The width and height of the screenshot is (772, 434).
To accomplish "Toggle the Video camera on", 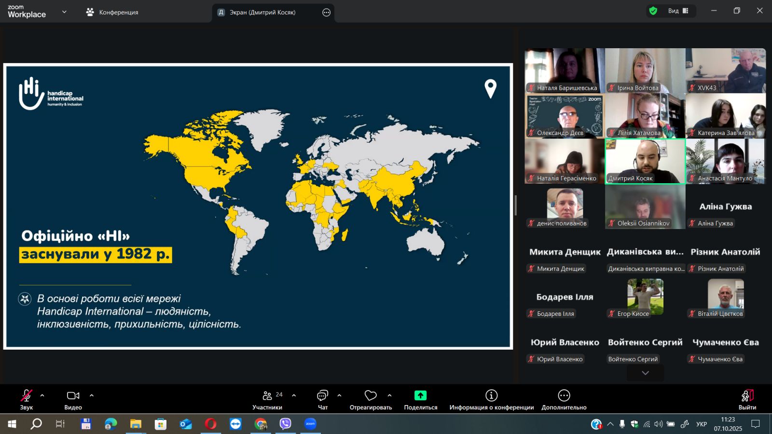I will pos(73,396).
